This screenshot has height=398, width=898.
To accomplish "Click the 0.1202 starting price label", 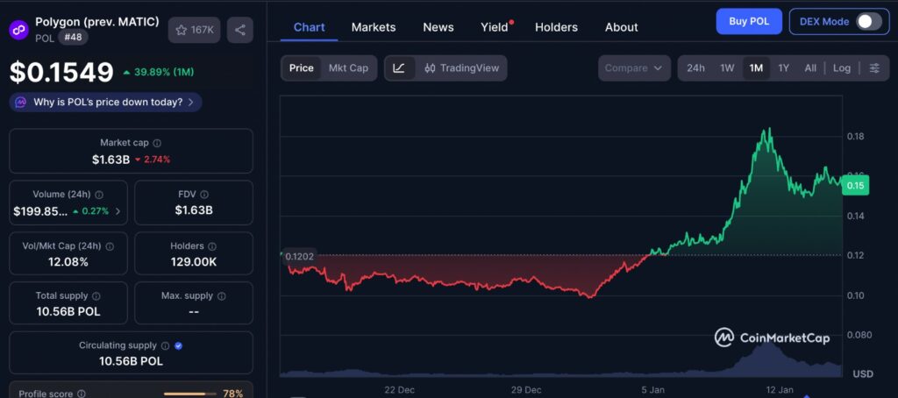I will click(x=299, y=256).
